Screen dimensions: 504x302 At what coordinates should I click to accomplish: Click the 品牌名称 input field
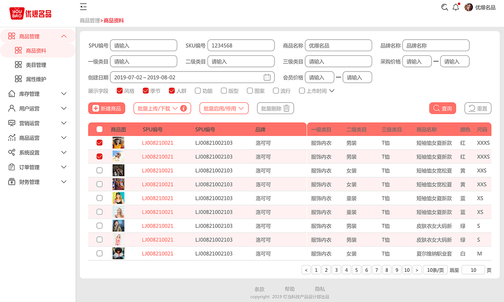(436, 45)
